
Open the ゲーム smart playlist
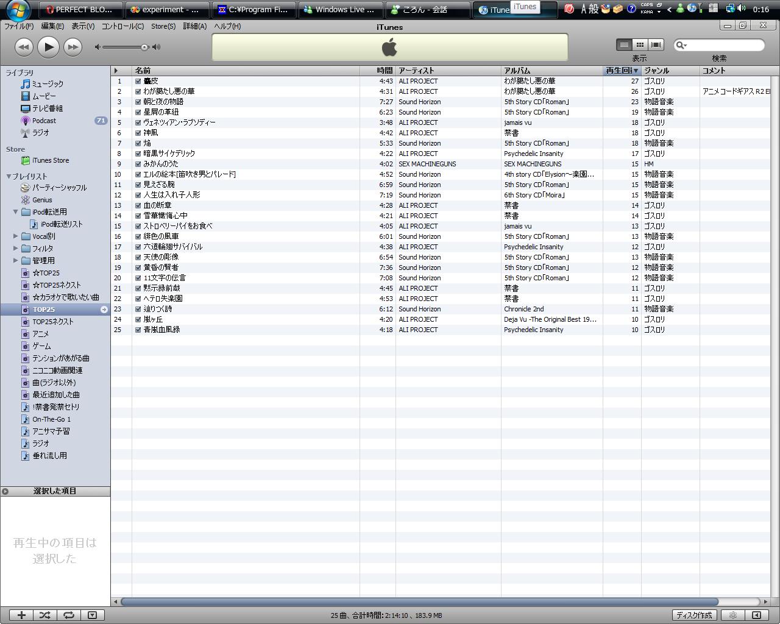tap(35, 346)
